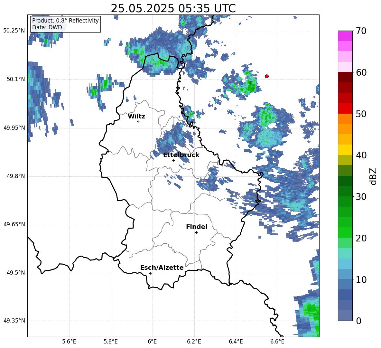Click the 70 tick on the colorbar
The width and height of the screenshot is (381, 348).
point(361,31)
